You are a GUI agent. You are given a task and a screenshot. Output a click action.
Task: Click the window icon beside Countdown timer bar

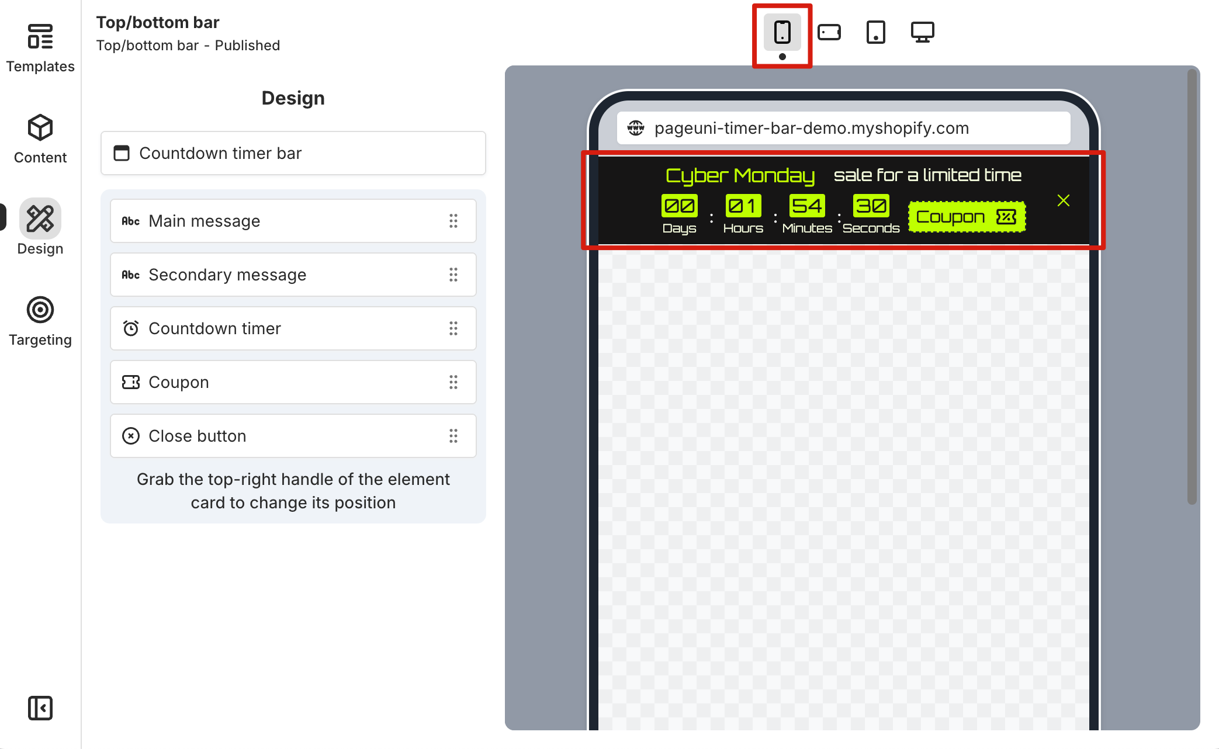click(x=122, y=153)
